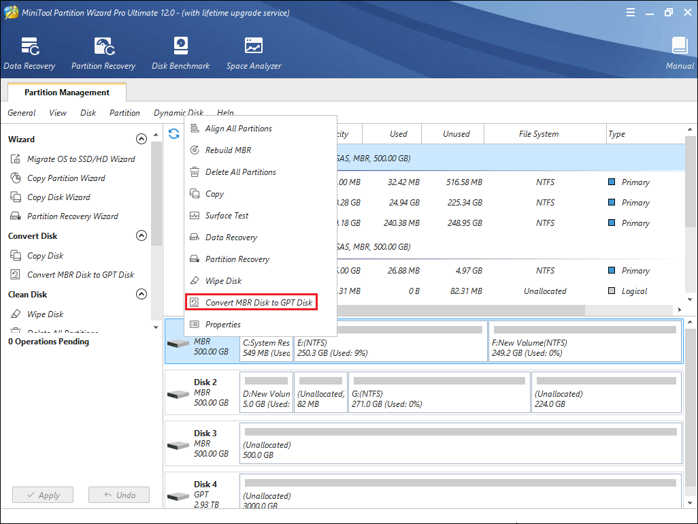Choose Rebuild MBR from menu
Screen dimensions: 698x524
(261, 150)
